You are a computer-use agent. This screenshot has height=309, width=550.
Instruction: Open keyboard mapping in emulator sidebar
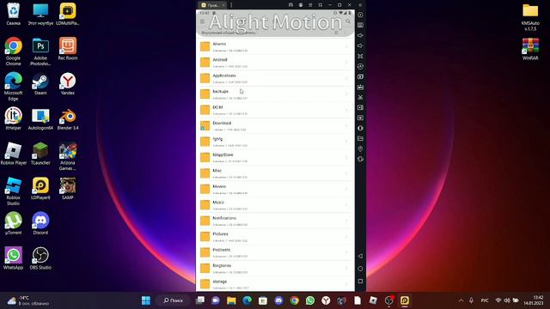[x=360, y=25]
